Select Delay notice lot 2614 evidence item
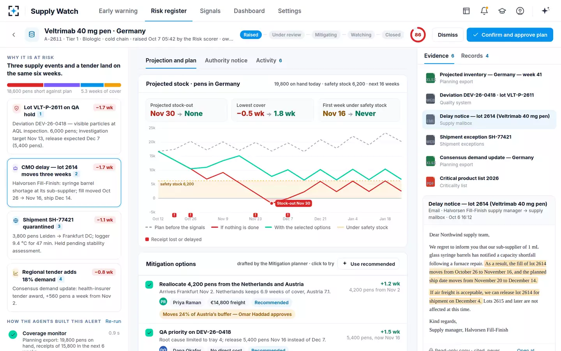Image resolution: width=561 pixels, height=351 pixels. [x=489, y=119]
